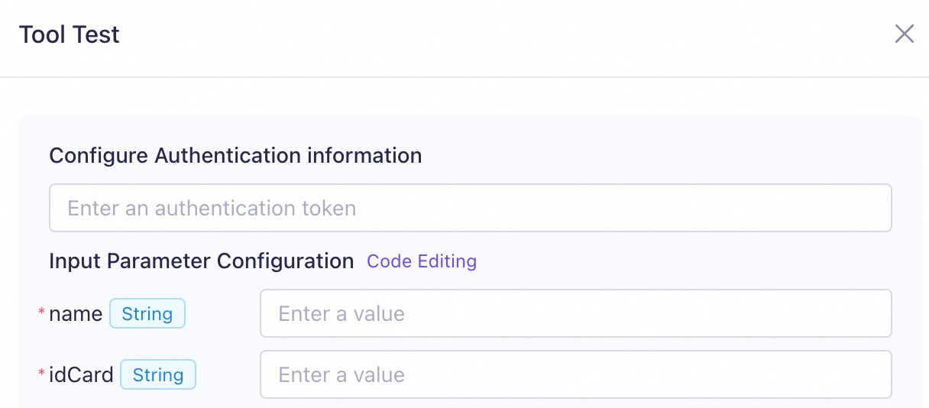The width and height of the screenshot is (929, 408).
Task: Click the 'Enter an authentication token' placeholder text
Action: point(212,208)
